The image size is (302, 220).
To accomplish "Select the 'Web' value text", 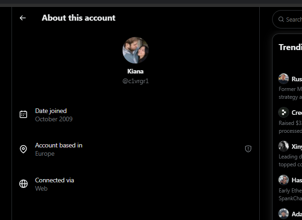I will 41,188.
